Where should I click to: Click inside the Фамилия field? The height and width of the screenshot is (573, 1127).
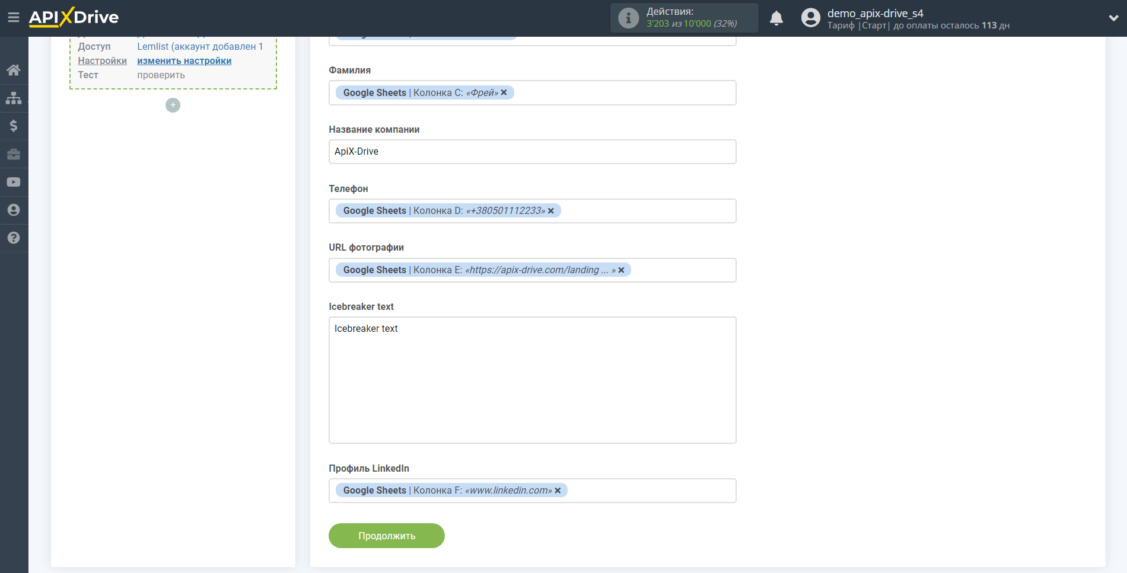533,92
